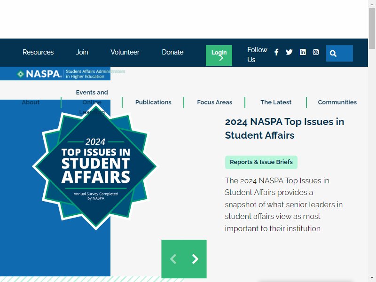Click the Reports & Issue Briefs tag
The image size is (376, 282).
click(261, 162)
